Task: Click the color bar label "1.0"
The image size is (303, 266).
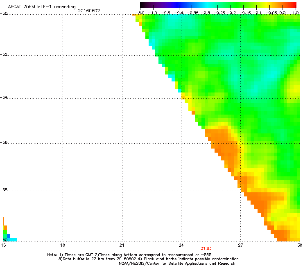Action: [x=296, y=13]
